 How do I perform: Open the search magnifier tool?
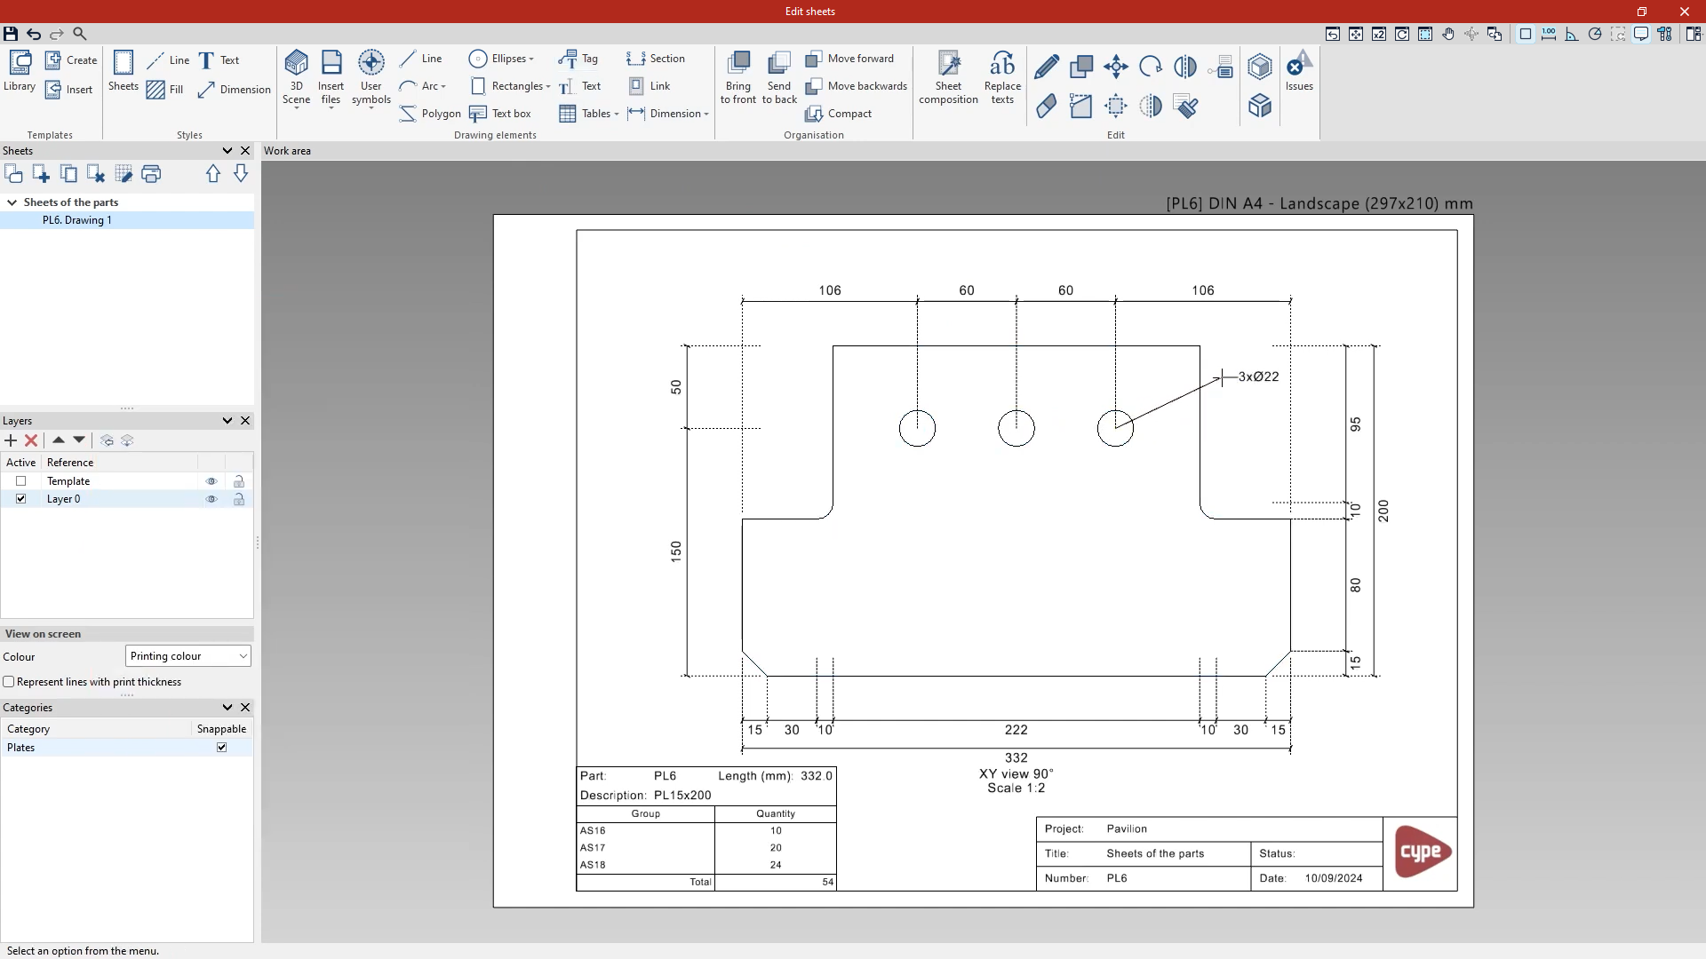coord(79,34)
